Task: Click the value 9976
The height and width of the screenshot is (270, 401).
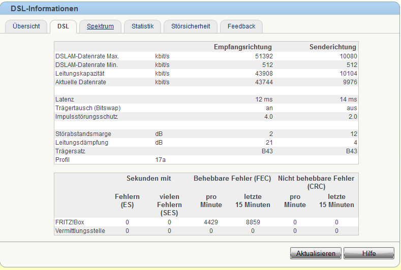Action: click(350, 82)
